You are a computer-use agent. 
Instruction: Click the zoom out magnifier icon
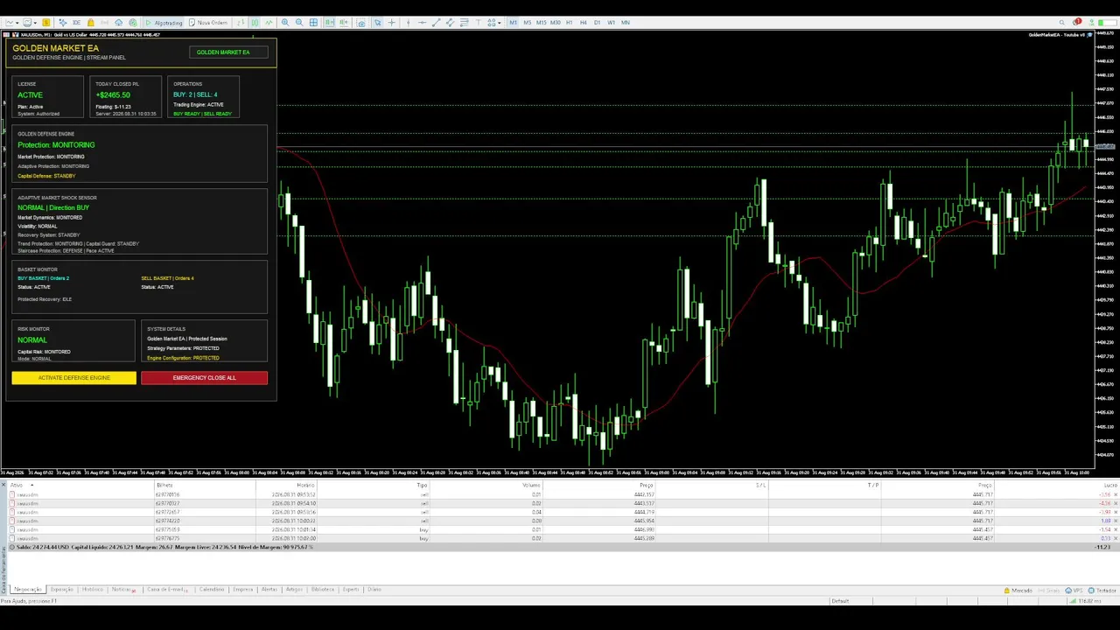click(x=299, y=23)
